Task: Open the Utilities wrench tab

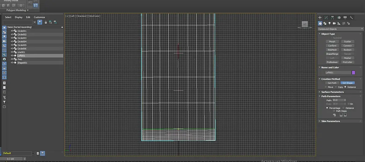Action: [351, 17]
